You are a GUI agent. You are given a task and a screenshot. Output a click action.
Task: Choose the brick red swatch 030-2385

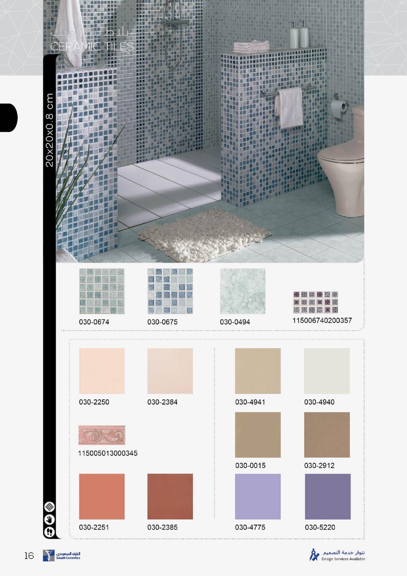coord(170,497)
